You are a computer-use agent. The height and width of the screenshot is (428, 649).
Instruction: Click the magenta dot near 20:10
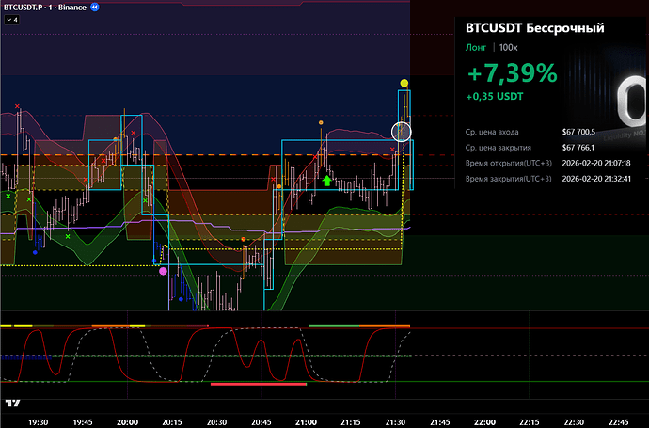pos(163,271)
